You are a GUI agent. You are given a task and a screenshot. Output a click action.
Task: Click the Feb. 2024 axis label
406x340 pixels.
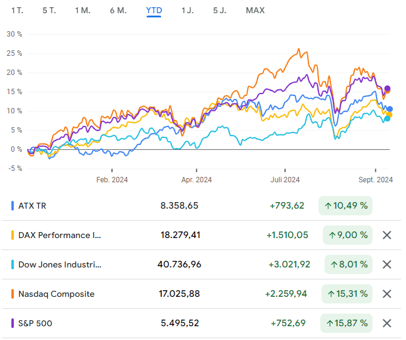tap(112, 180)
